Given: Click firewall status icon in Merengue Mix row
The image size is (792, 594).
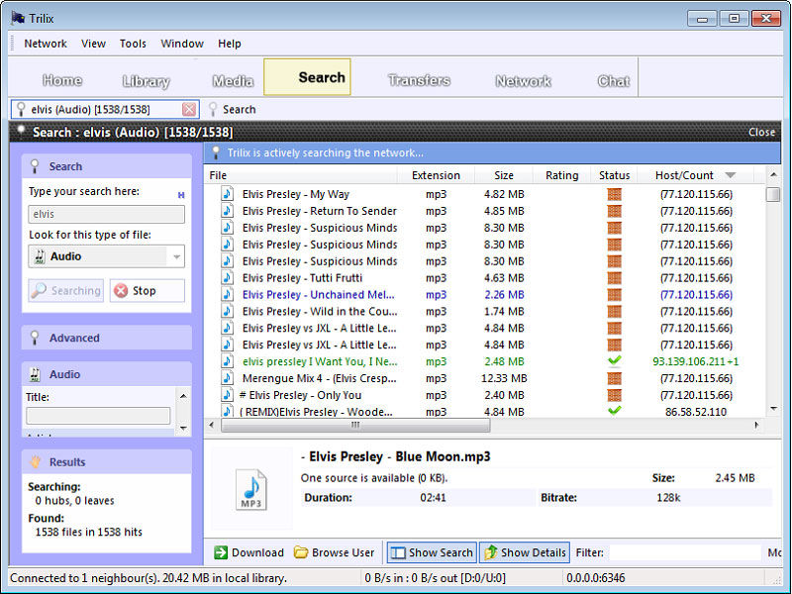Looking at the screenshot, I should [614, 378].
